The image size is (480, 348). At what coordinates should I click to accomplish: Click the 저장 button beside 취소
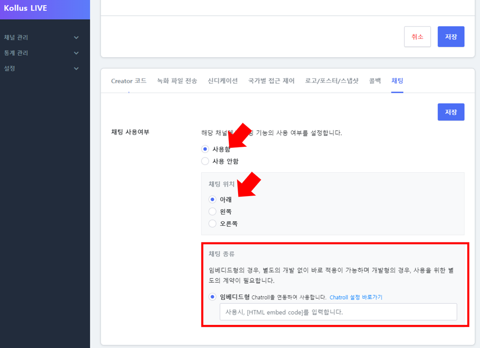tap(450, 37)
